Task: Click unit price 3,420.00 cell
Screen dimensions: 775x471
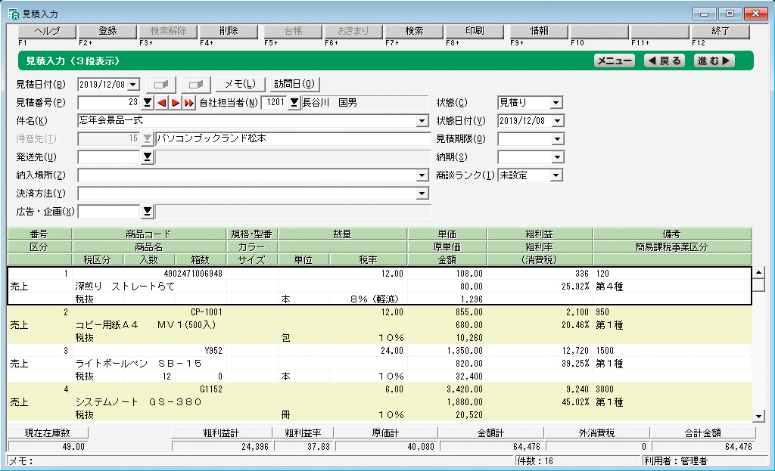Action: [x=447, y=389]
